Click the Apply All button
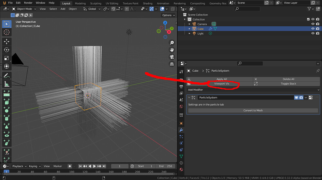The height and width of the screenshot is (180, 322). (220, 79)
